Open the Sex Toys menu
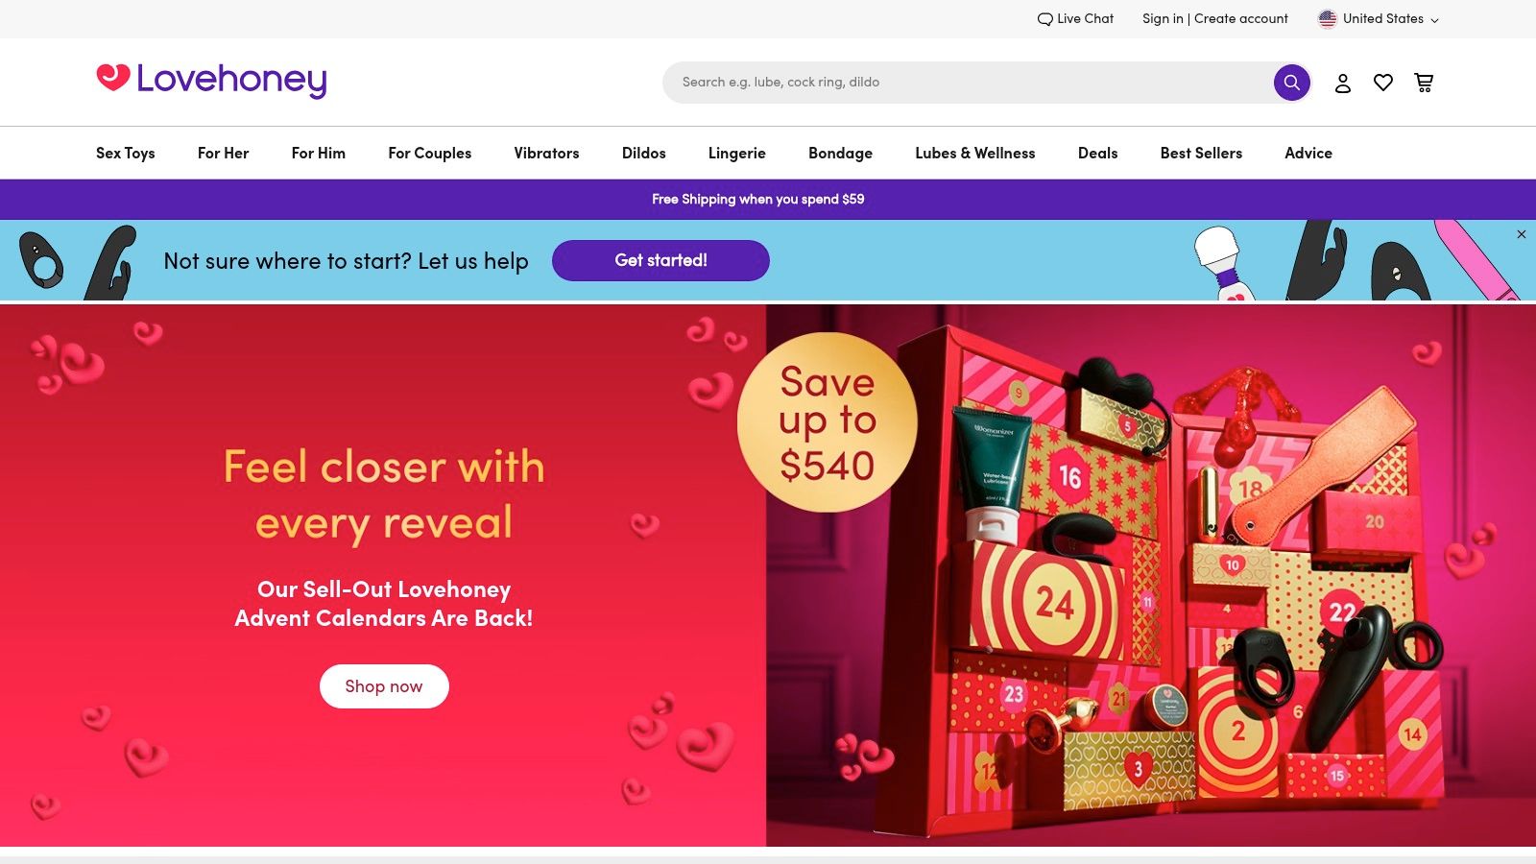This screenshot has height=864, width=1536. 125,153
